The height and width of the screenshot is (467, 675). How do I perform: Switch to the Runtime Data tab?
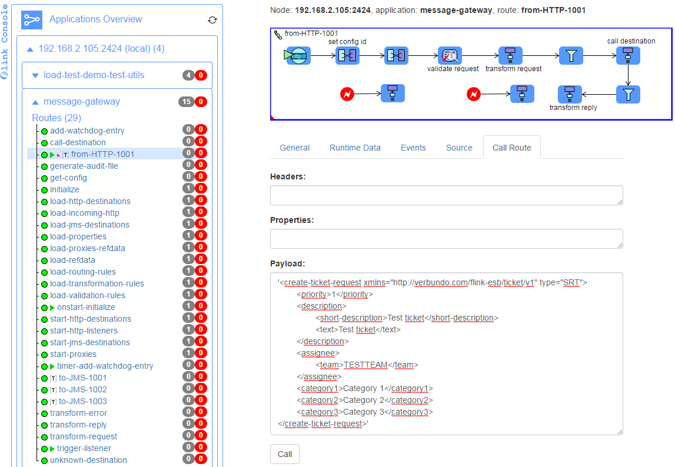click(x=355, y=148)
